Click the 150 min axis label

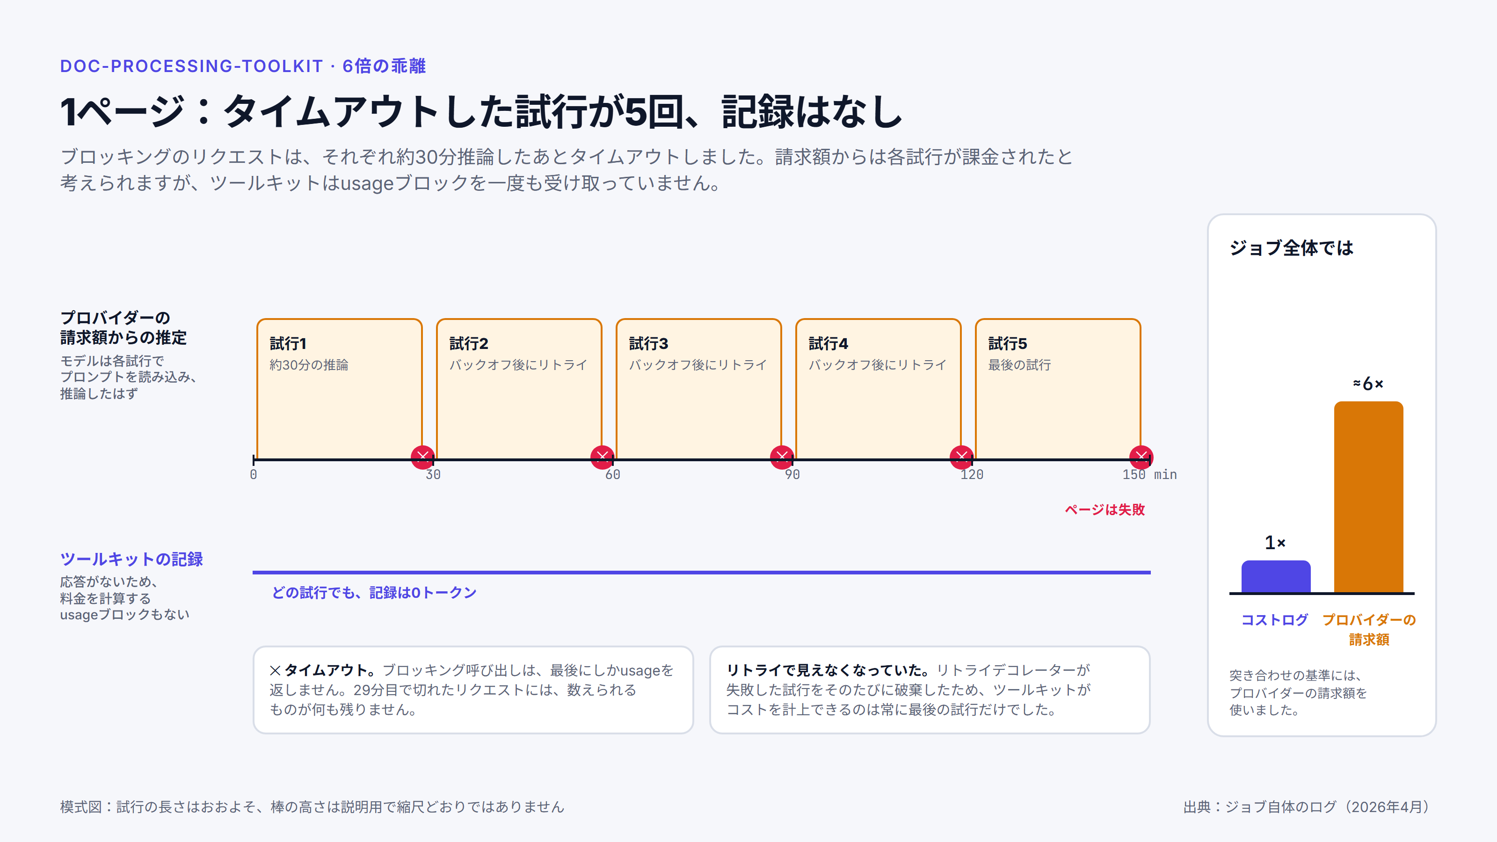pyautogui.click(x=1149, y=475)
